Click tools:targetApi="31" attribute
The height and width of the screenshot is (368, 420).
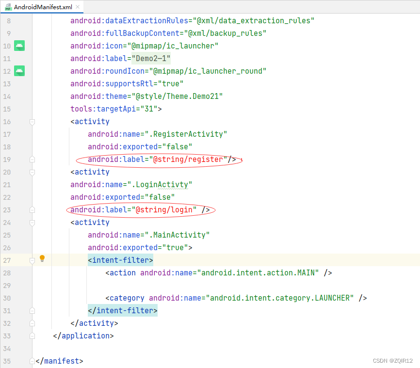114,109
